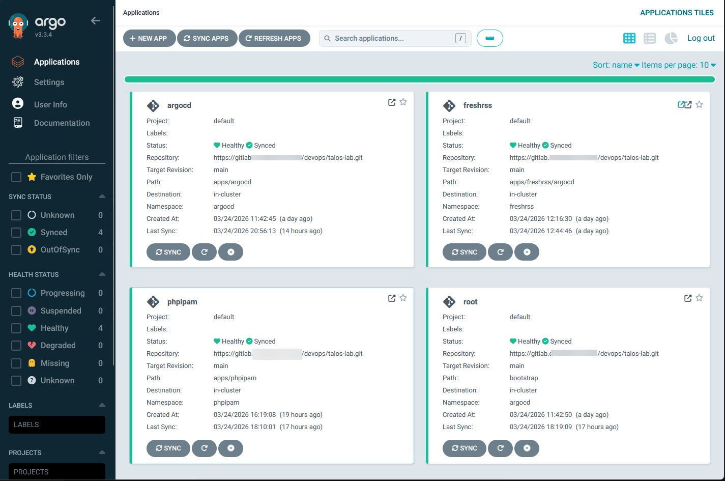
Task: Click the git icon on phpipam card
Action: coord(153,302)
